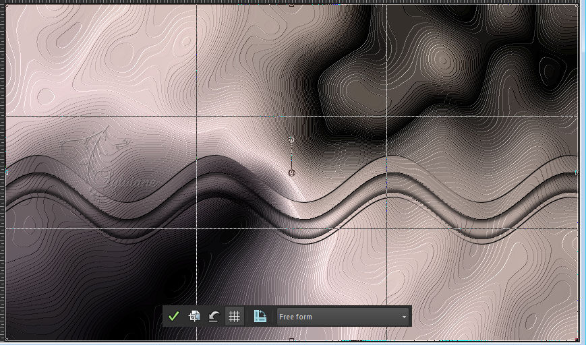Image resolution: width=586 pixels, height=345 pixels.
Task: Click the left-center crop edge handle
Action: tap(6, 172)
